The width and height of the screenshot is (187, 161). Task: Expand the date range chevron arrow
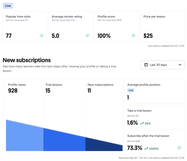(180, 65)
